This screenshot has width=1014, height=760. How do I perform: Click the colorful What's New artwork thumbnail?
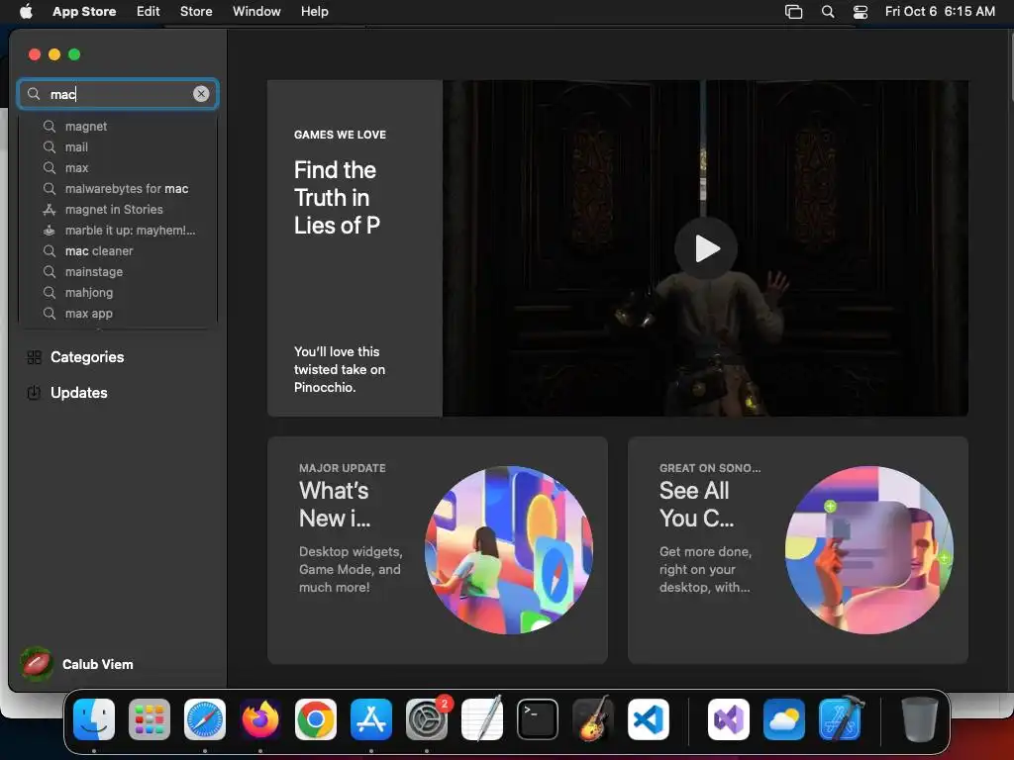tap(508, 550)
